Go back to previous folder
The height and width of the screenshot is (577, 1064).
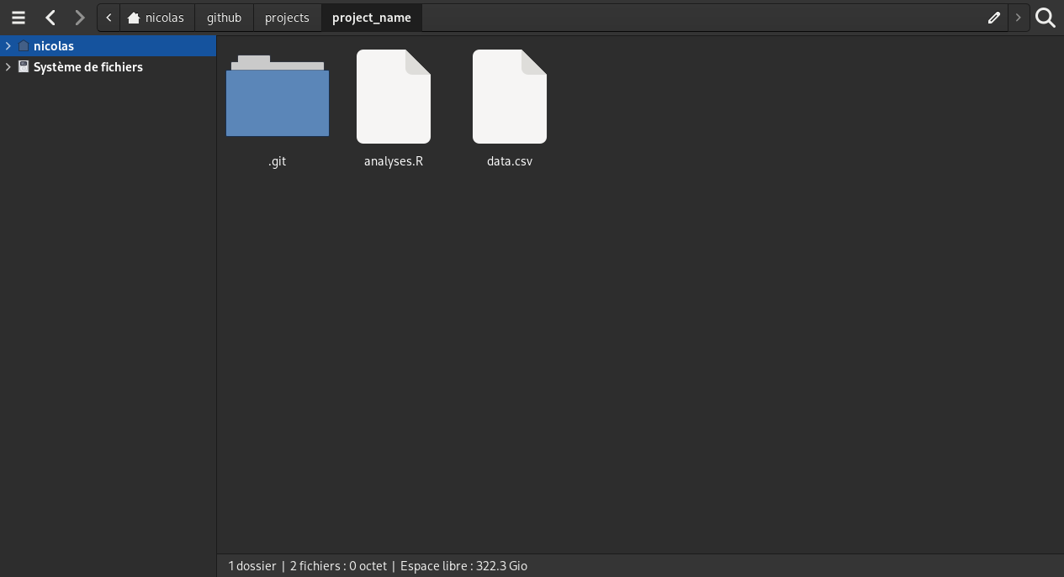(x=50, y=18)
